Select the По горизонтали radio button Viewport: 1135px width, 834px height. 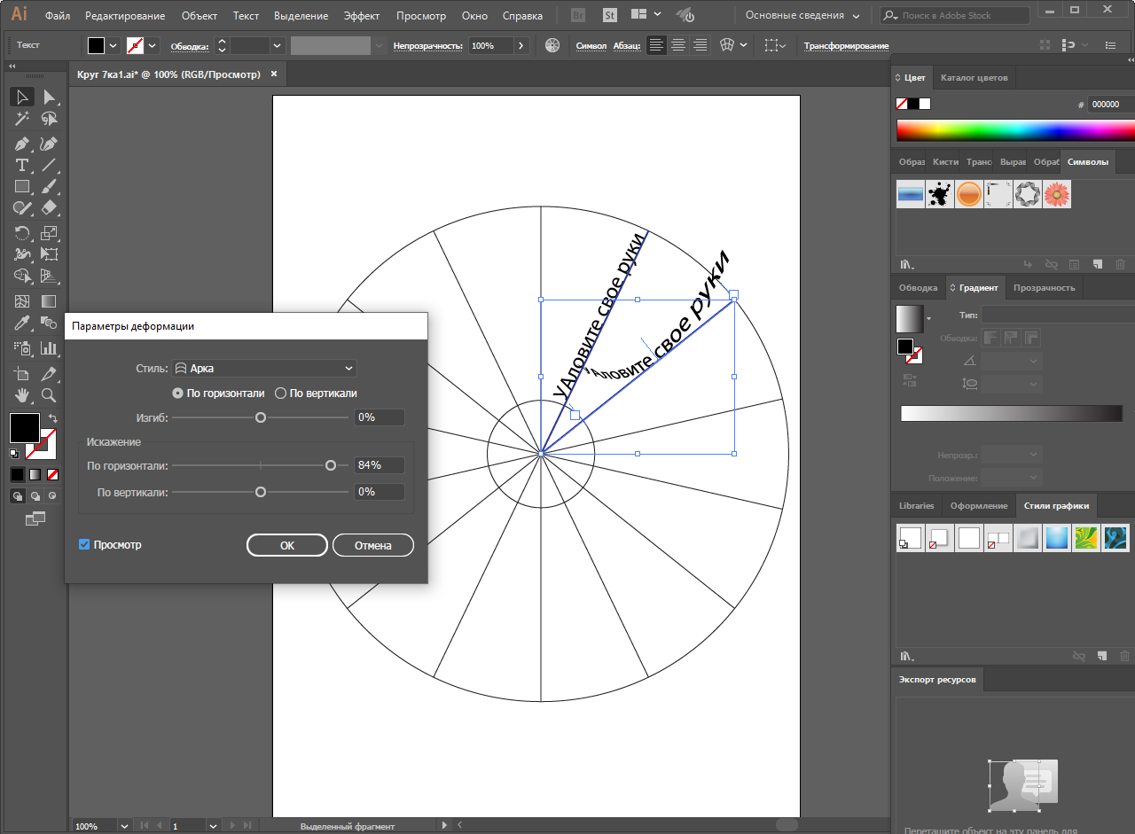[x=178, y=394]
